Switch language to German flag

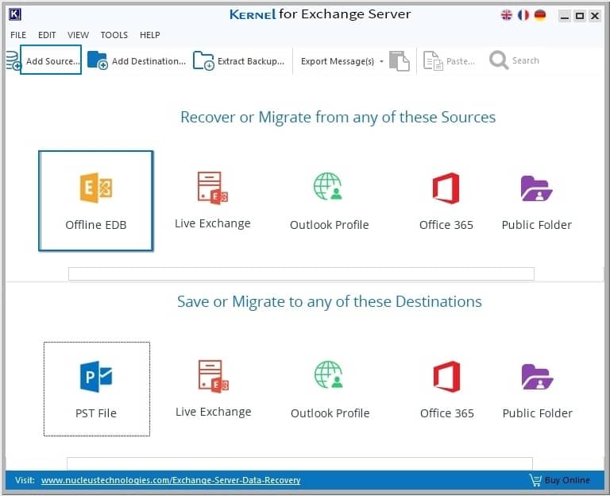coord(540,15)
